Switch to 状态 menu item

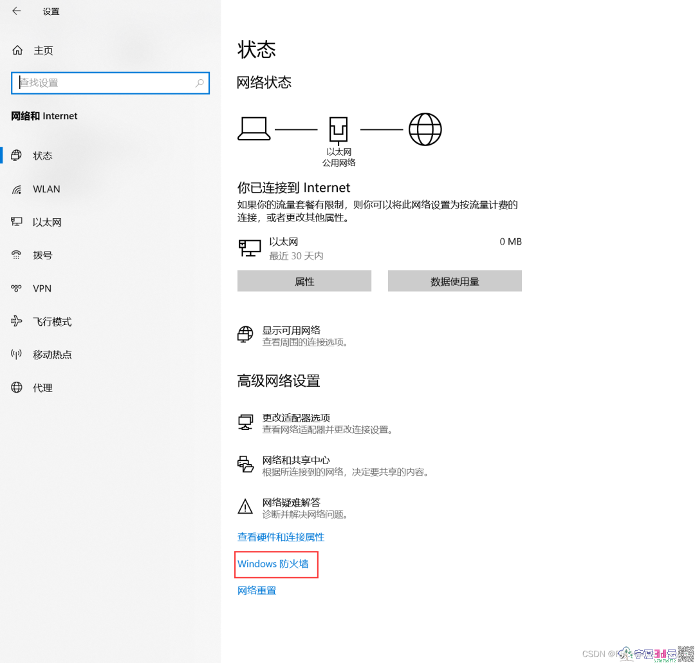click(x=42, y=156)
